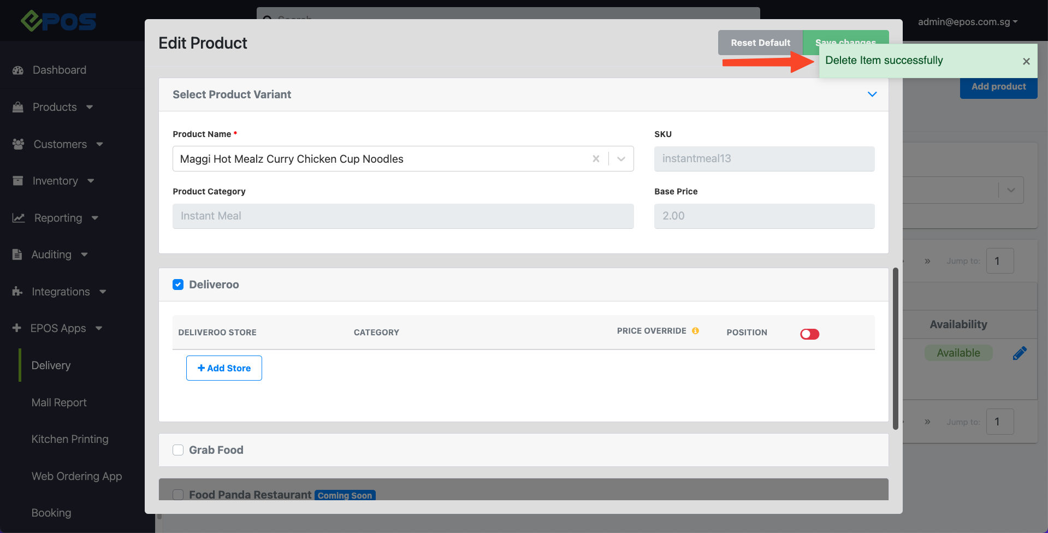
Task: Open Dashboard in the sidebar
Action: coord(60,70)
